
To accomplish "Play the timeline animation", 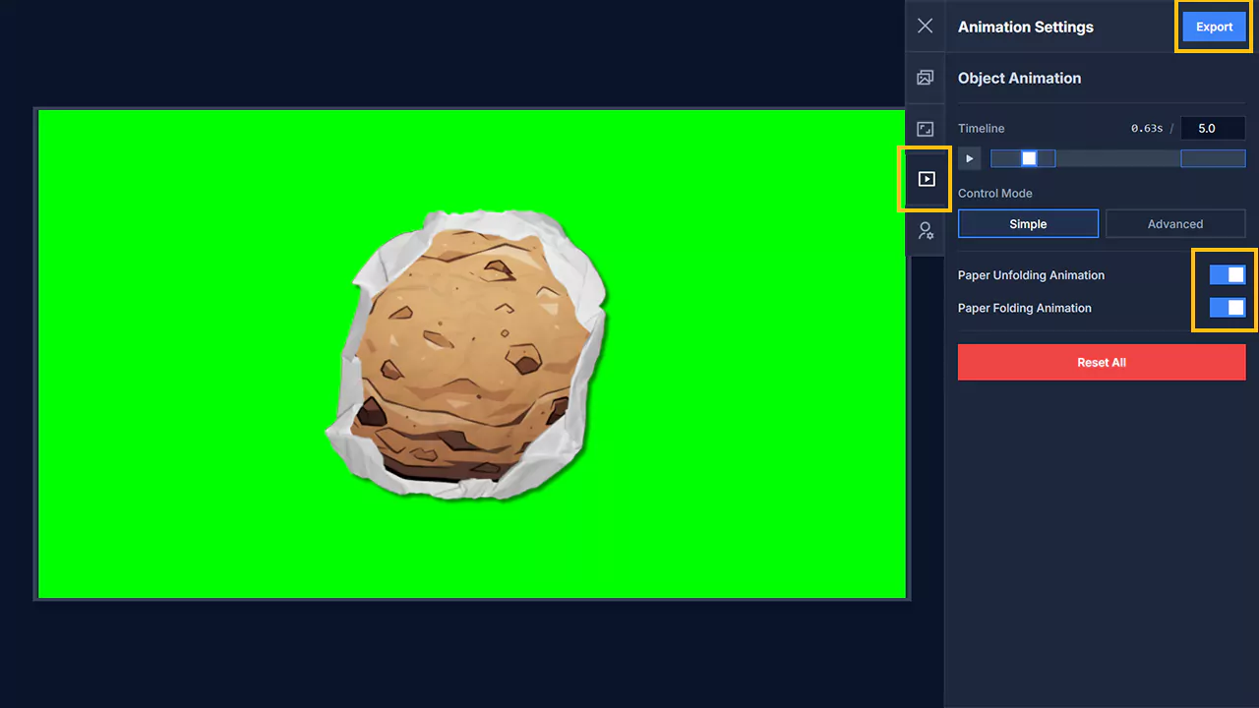I will [969, 158].
